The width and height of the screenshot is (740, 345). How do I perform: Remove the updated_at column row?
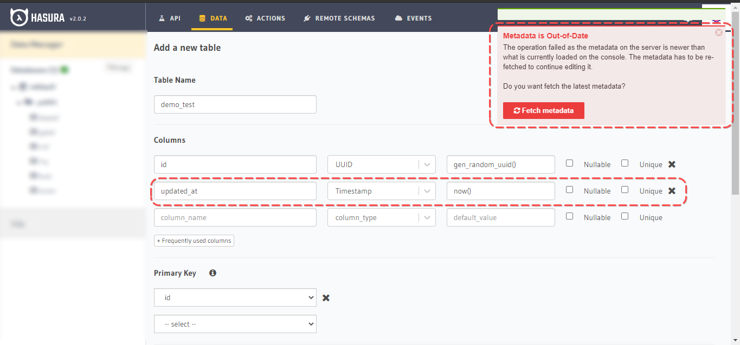click(672, 191)
